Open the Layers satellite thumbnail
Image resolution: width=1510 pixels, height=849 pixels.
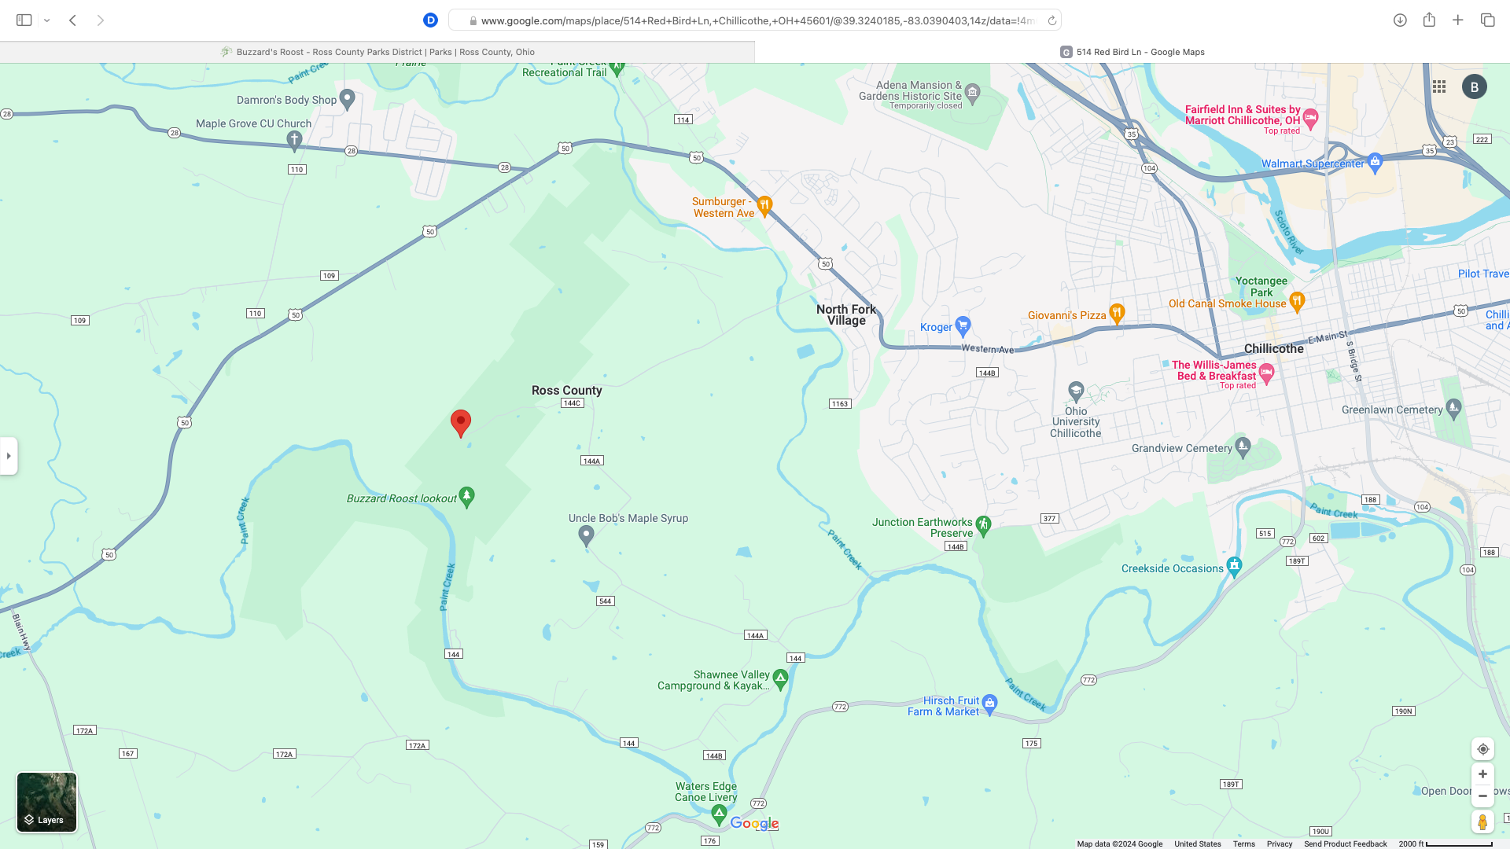pos(47,802)
